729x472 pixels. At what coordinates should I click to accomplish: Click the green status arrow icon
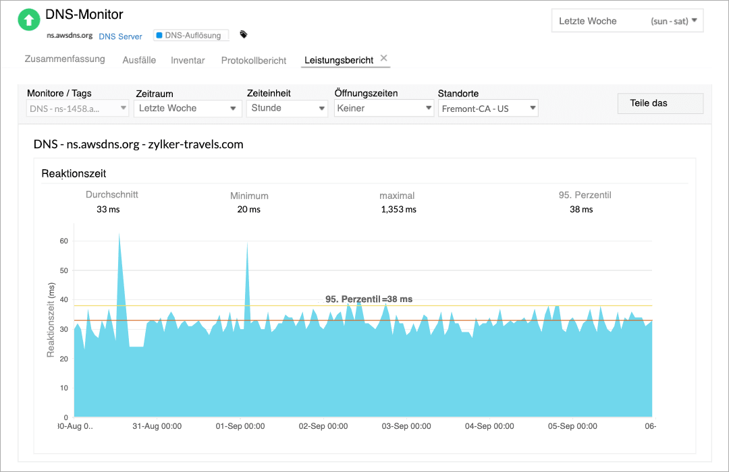(x=28, y=20)
